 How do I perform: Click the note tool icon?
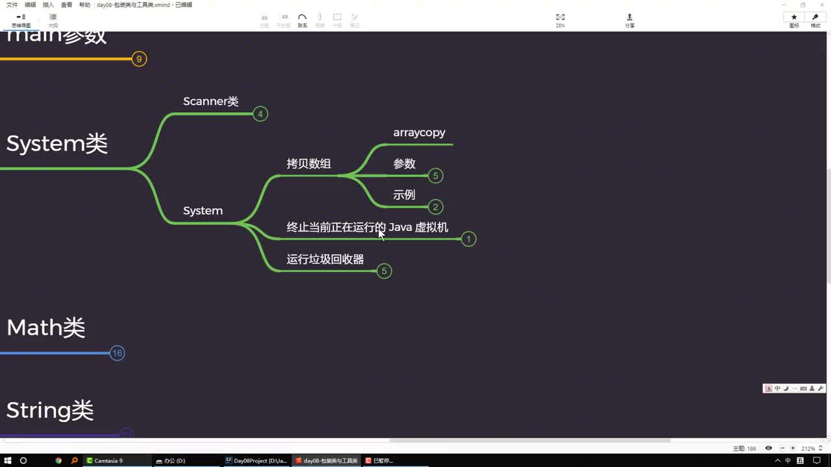click(x=354, y=20)
